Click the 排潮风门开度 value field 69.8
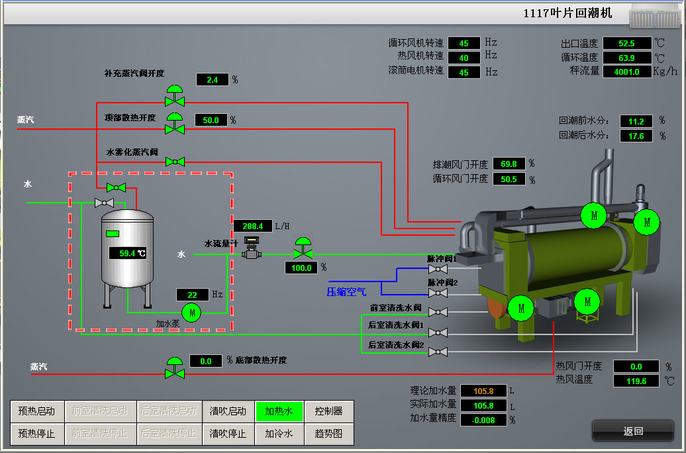Viewport: 686px width, 453px height. click(509, 164)
